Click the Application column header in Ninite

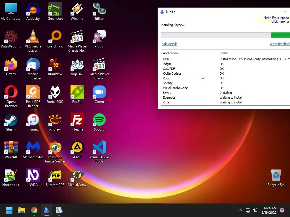(x=189, y=53)
